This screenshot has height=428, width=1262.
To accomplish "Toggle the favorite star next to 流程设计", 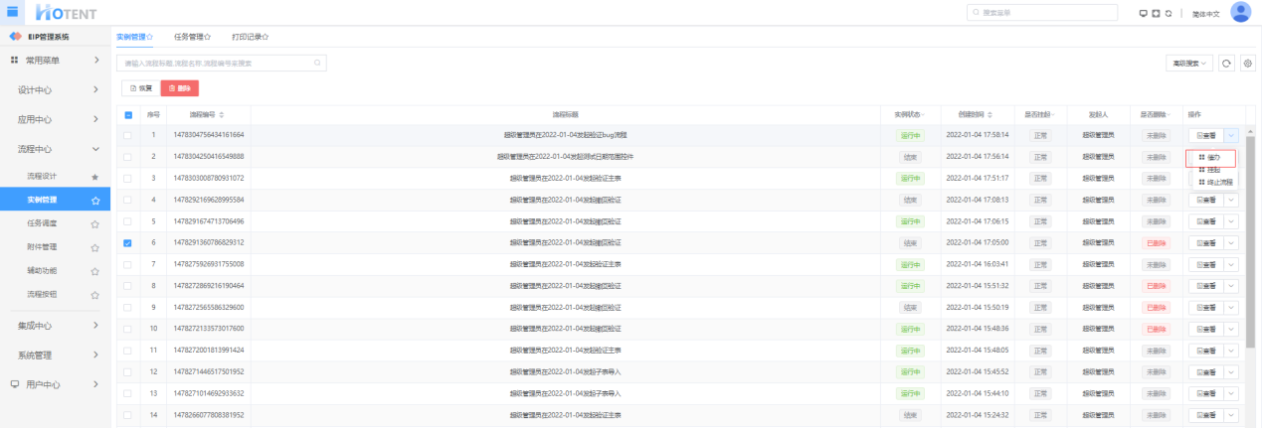I will tap(94, 177).
